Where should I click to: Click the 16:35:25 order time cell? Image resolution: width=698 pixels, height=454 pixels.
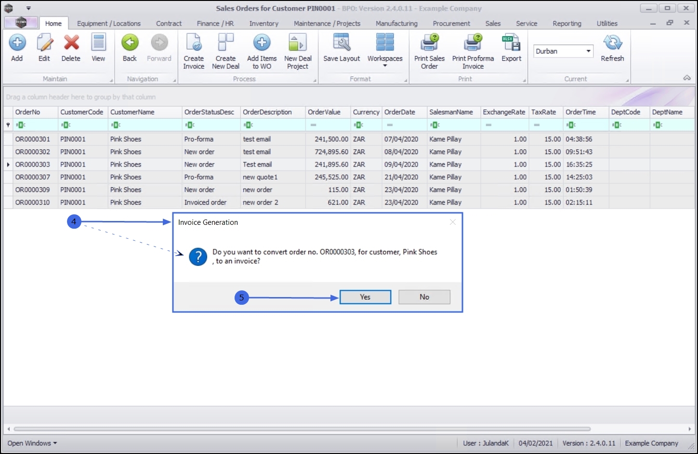pos(586,164)
